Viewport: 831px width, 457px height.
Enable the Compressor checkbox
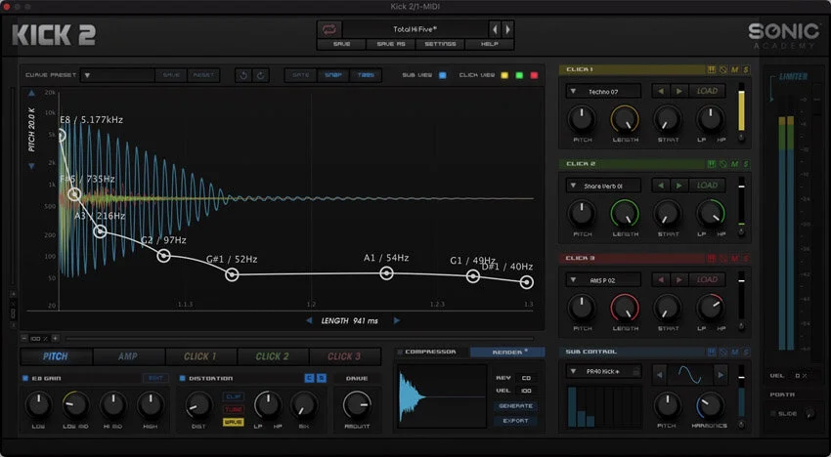coord(400,352)
